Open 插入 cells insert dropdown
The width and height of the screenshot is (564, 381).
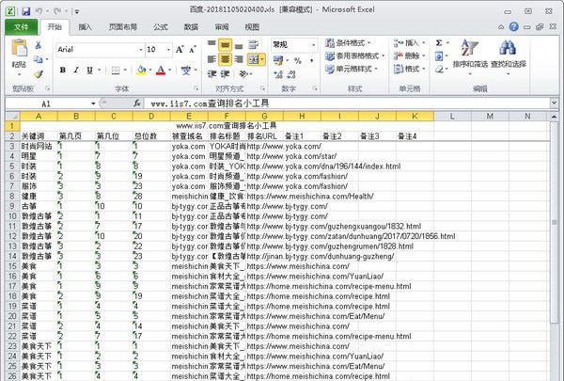410,43
